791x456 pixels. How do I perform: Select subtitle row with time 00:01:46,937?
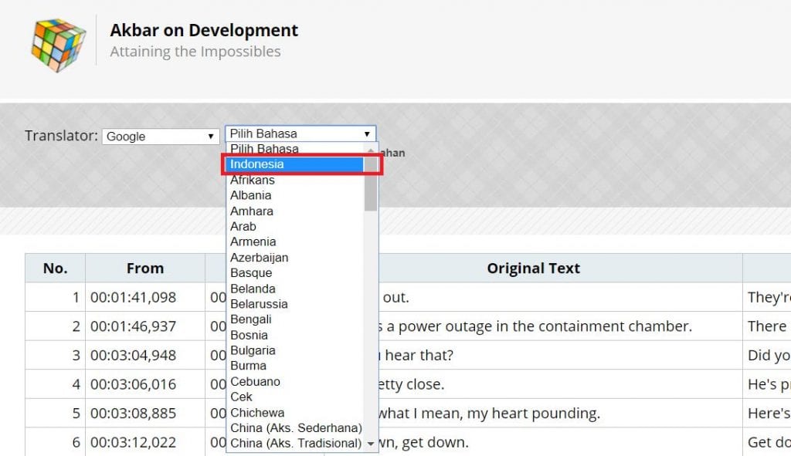(133, 326)
